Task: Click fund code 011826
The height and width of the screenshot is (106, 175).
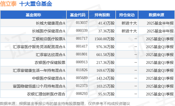Action: (x=82, y=70)
